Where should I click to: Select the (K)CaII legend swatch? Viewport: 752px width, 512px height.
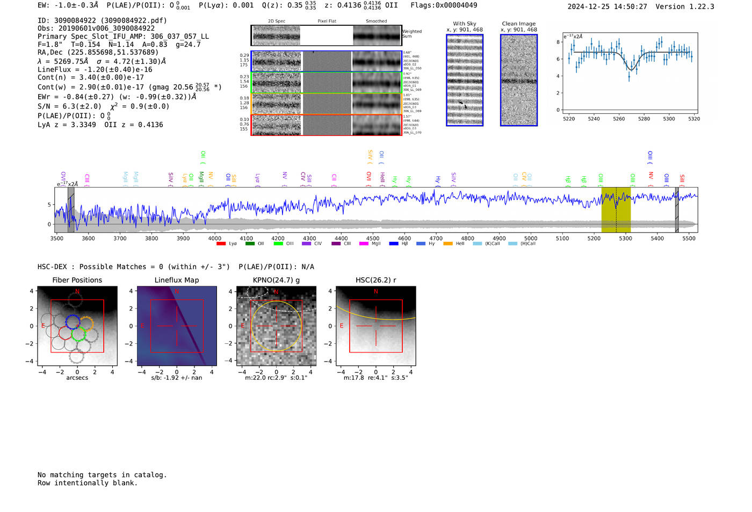click(x=478, y=244)
